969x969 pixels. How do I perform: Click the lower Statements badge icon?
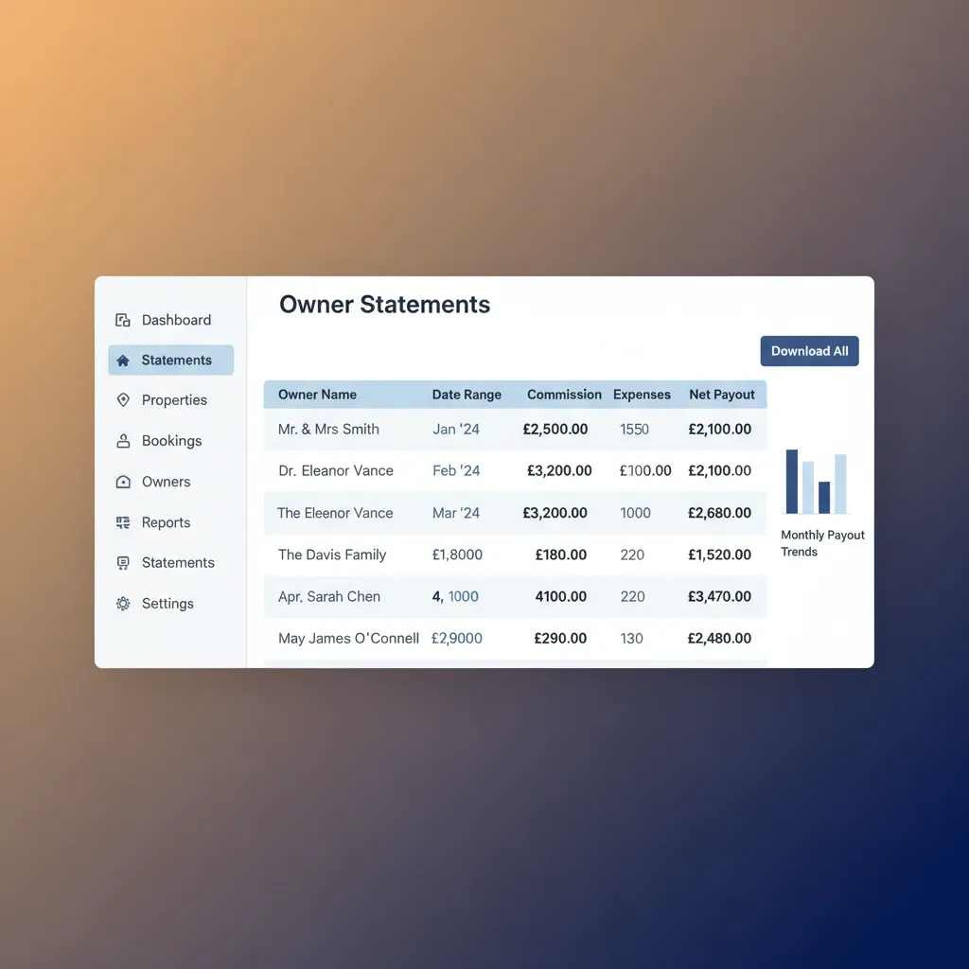pos(123,563)
